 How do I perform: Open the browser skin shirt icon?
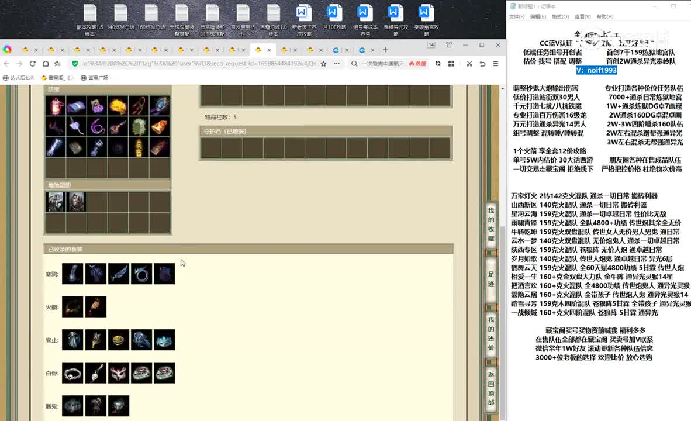[449, 45]
